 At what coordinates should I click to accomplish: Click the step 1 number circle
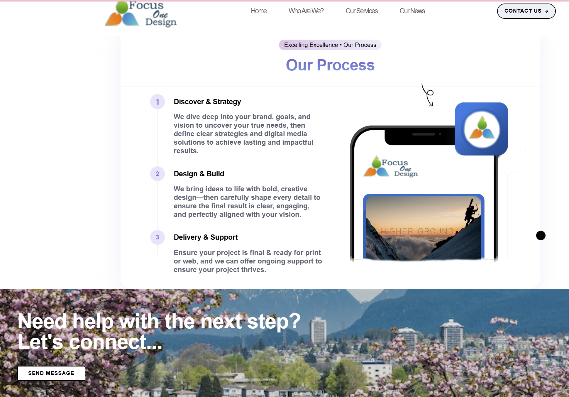(158, 102)
